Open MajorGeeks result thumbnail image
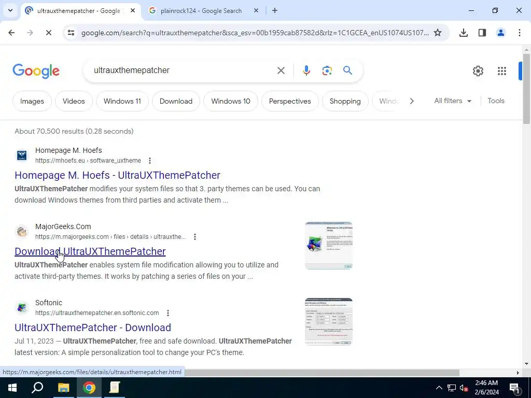 tap(328, 246)
